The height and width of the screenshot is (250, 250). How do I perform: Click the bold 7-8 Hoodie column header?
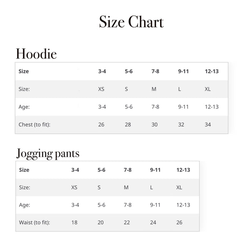click(155, 71)
